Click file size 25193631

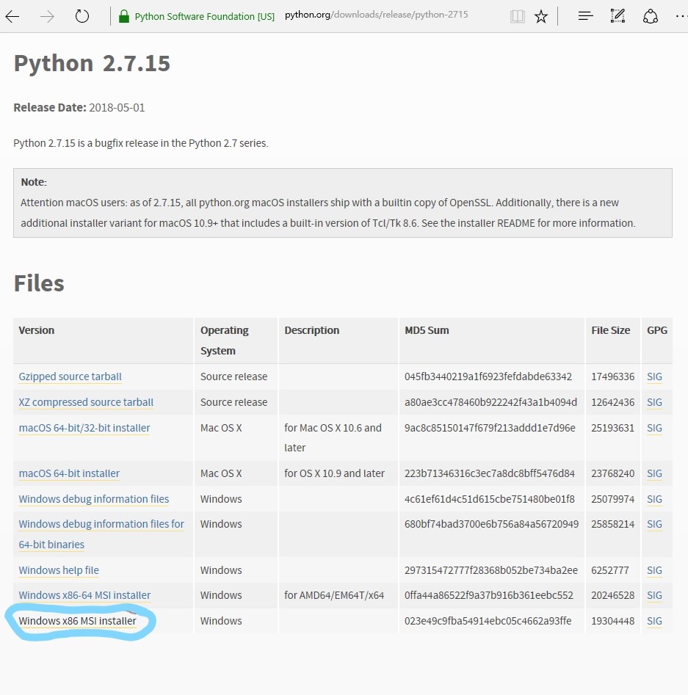click(612, 428)
